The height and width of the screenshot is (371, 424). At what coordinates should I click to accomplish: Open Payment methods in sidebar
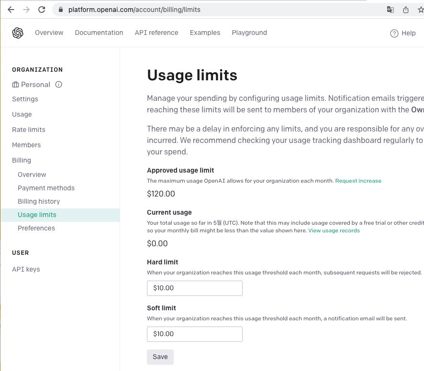[46, 188]
